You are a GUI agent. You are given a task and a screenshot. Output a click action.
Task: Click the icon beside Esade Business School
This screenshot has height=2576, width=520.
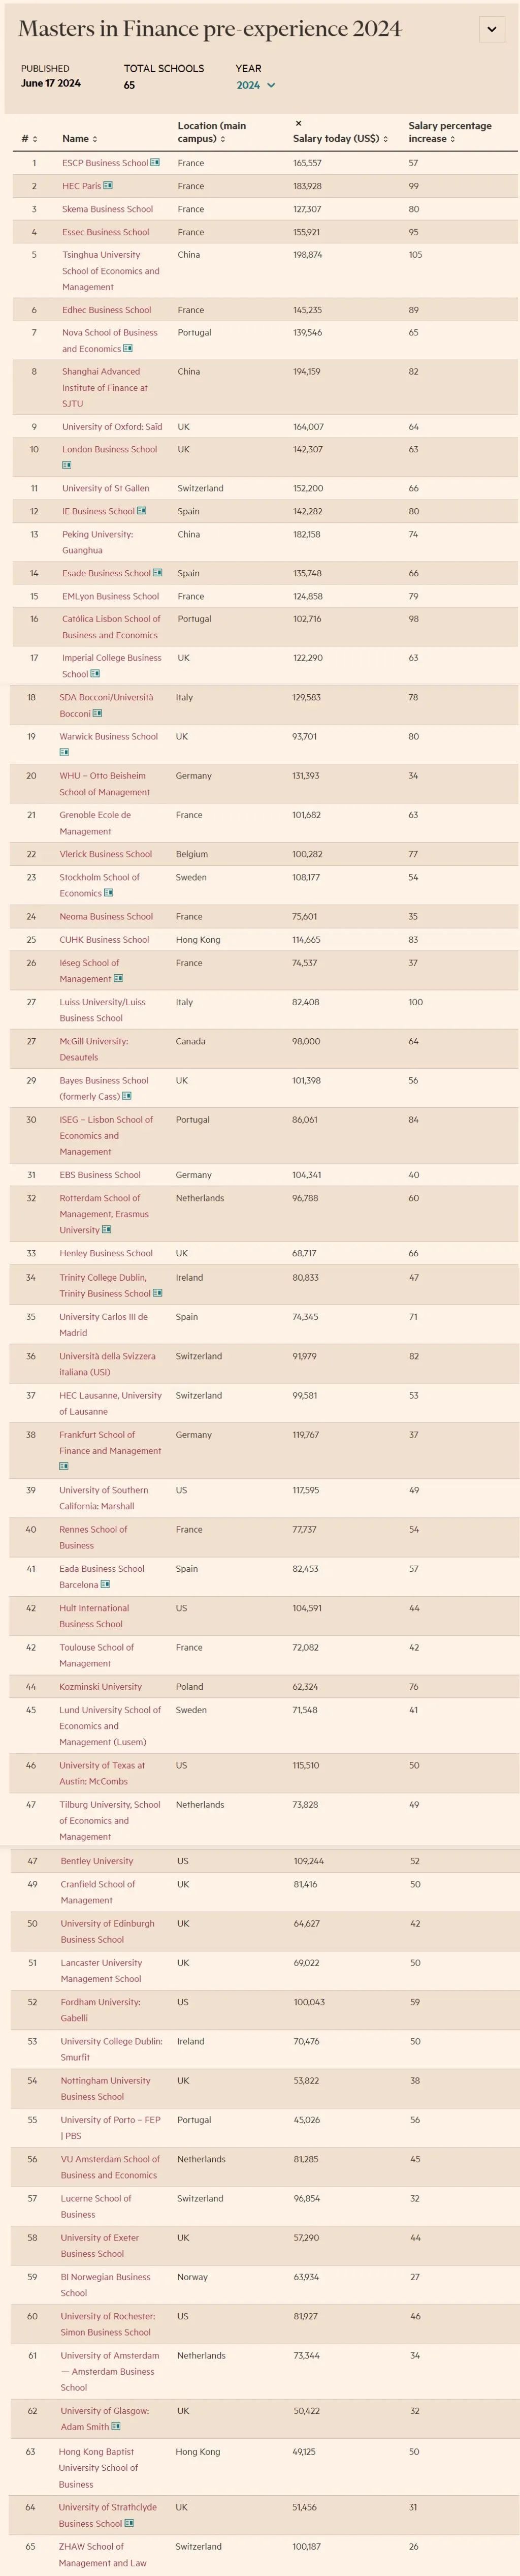[x=158, y=573]
